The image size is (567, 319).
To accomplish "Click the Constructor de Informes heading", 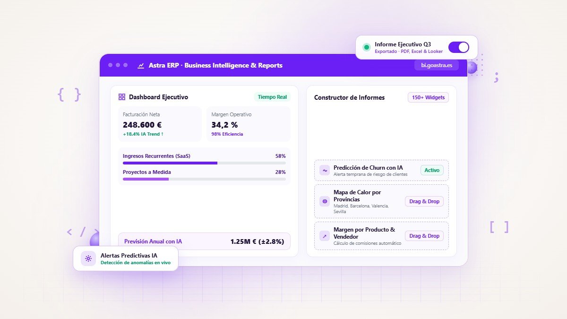I will coord(349,97).
